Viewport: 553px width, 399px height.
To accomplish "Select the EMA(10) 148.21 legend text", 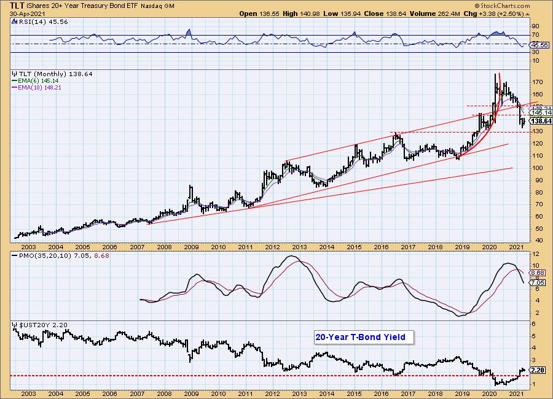I will 39,87.
